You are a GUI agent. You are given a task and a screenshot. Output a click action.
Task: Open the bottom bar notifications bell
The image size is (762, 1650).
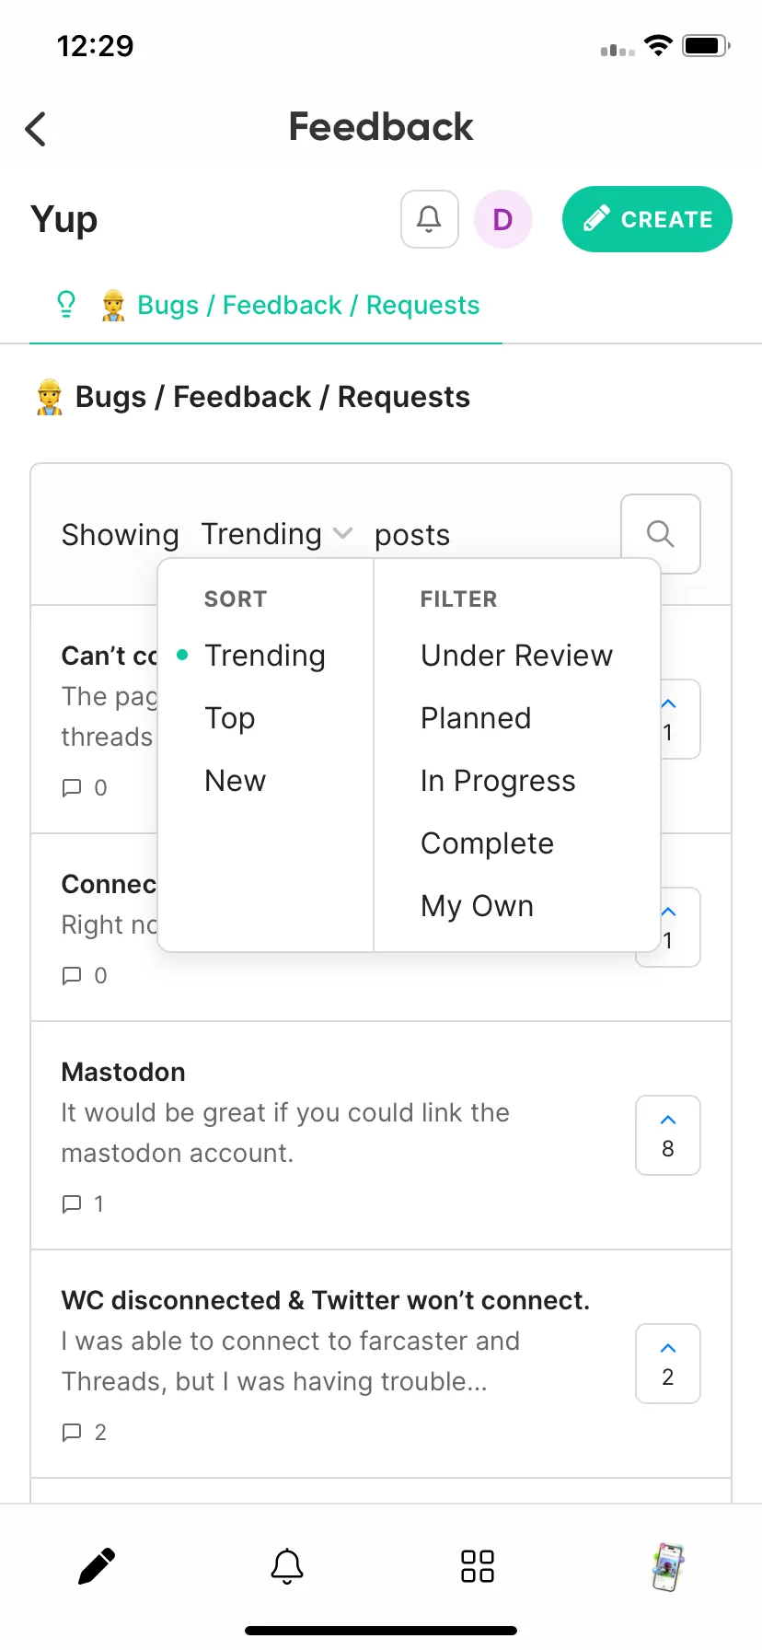[x=287, y=1566]
